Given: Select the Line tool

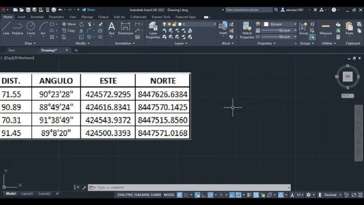Looking at the screenshot, I should (6, 28).
